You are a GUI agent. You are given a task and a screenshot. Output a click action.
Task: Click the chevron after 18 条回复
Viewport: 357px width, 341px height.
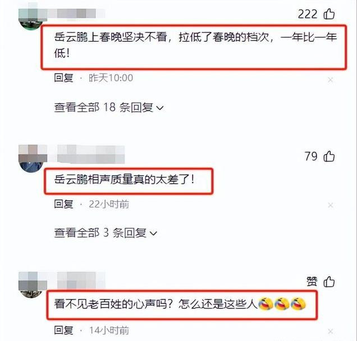point(160,108)
